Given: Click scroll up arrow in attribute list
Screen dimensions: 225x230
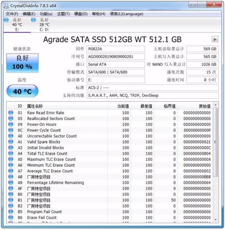Looking at the screenshot, I should (215, 105).
